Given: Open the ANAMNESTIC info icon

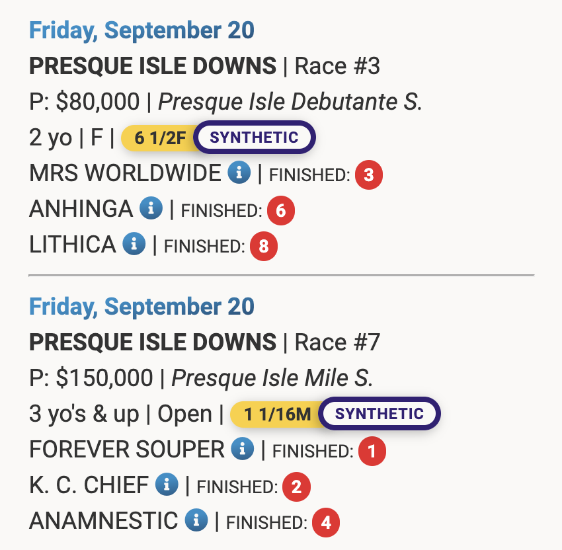Looking at the screenshot, I should point(196,520).
